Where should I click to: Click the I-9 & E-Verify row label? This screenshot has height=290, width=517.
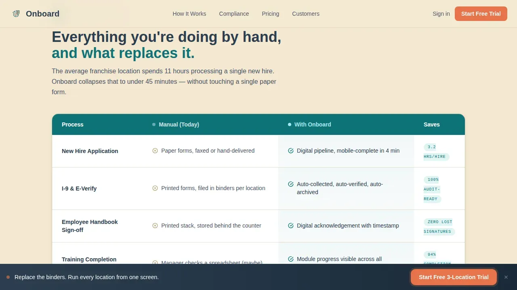click(79, 188)
